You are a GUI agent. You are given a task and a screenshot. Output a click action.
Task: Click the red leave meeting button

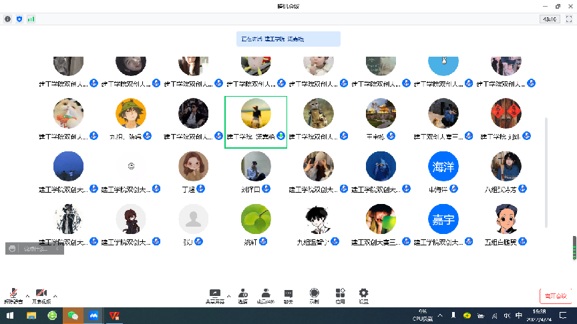pyautogui.click(x=554, y=295)
